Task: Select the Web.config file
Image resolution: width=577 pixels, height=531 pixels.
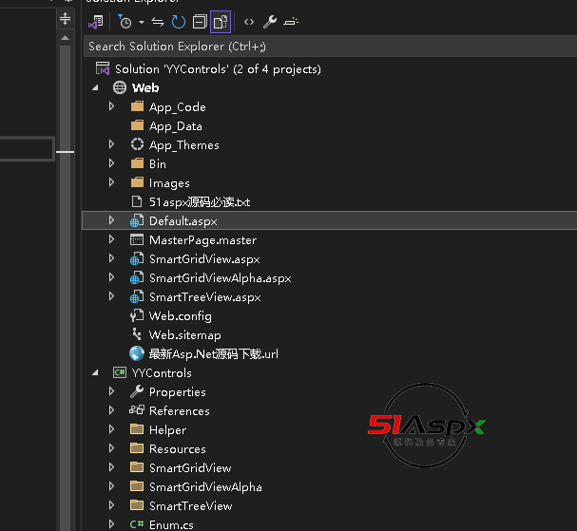Action: tap(180, 315)
